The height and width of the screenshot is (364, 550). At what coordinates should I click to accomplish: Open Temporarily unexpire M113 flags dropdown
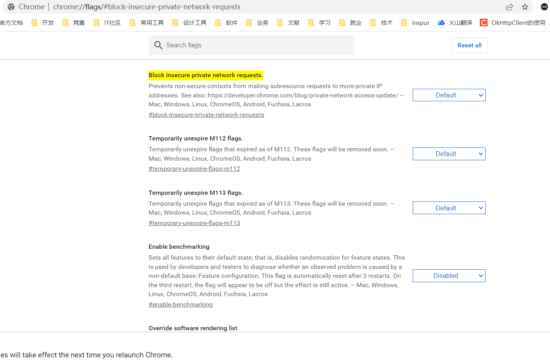click(x=449, y=208)
